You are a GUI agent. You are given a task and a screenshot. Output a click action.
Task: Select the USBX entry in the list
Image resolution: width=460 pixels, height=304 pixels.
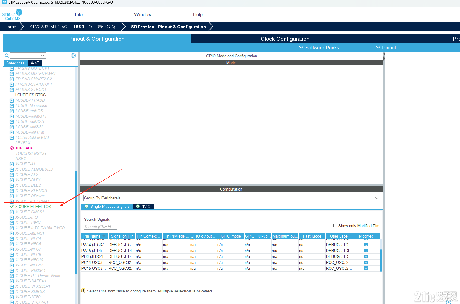[21, 159]
